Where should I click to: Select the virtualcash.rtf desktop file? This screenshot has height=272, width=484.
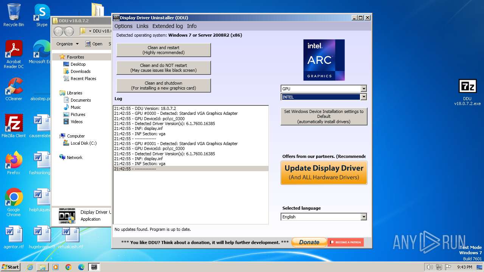point(70,237)
